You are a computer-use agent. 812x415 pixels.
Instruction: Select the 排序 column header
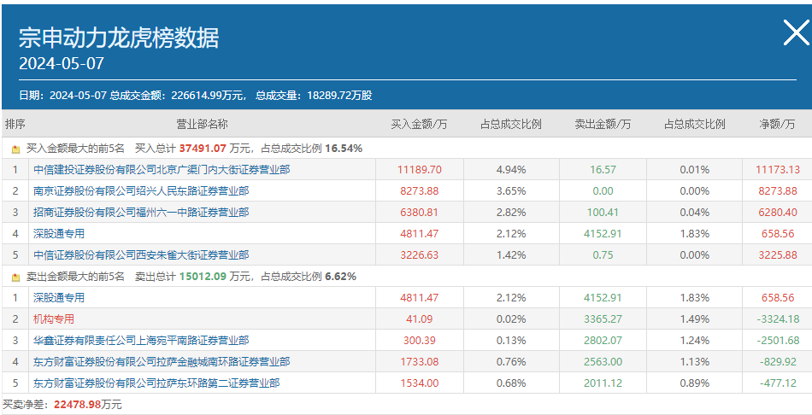(x=15, y=124)
